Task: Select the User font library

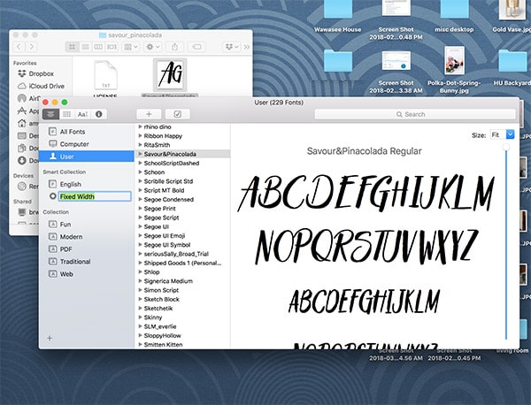Action: pos(87,157)
